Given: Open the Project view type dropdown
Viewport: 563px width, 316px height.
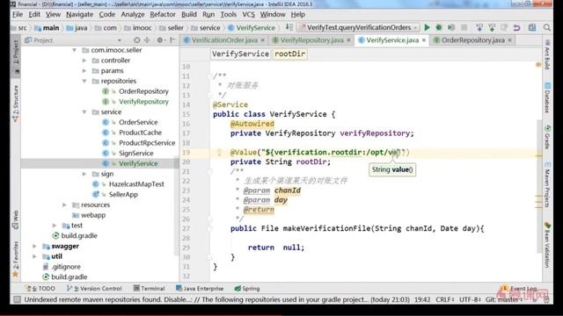Looking at the screenshot, I should [x=120, y=40].
